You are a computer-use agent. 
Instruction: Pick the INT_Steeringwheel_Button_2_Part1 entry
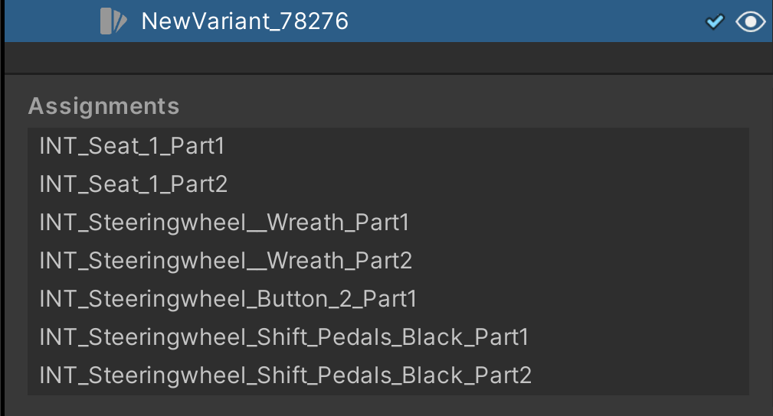click(x=228, y=299)
